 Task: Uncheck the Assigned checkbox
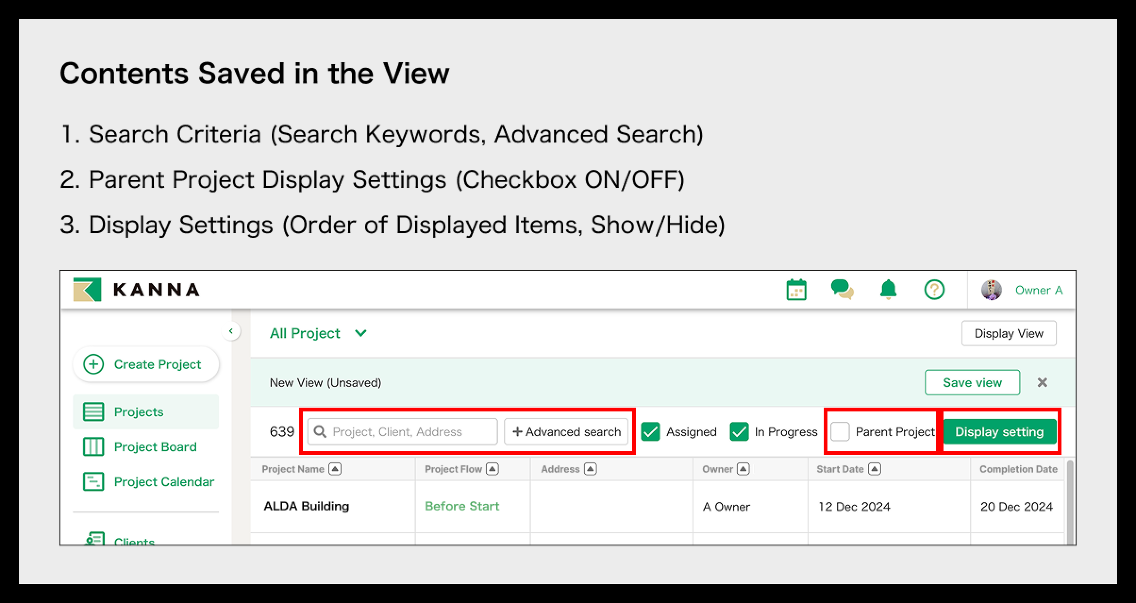point(651,432)
